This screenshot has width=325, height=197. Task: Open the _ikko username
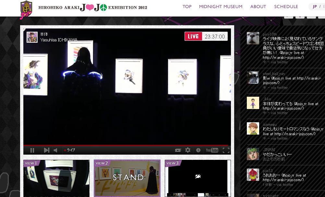(267, 99)
